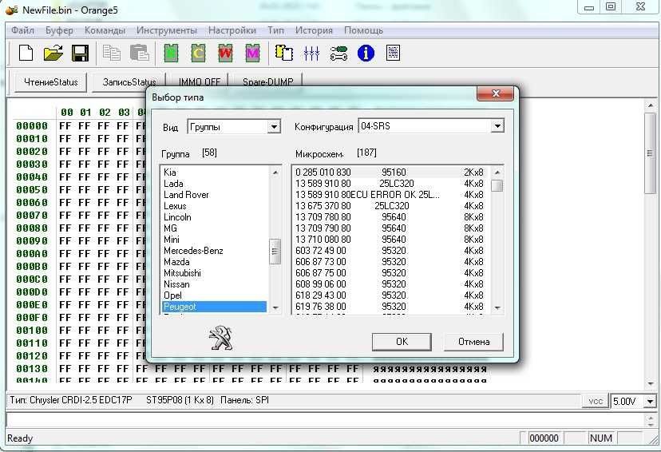Select Mini in the group list
The image size is (661, 452).
click(x=214, y=239)
